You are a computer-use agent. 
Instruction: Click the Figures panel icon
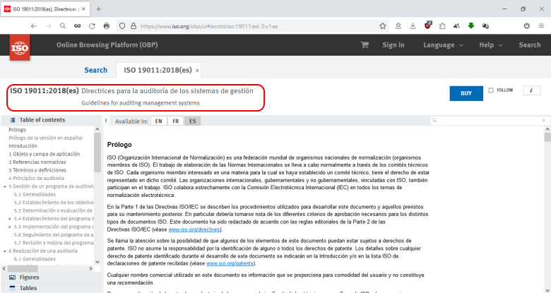tap(12, 277)
